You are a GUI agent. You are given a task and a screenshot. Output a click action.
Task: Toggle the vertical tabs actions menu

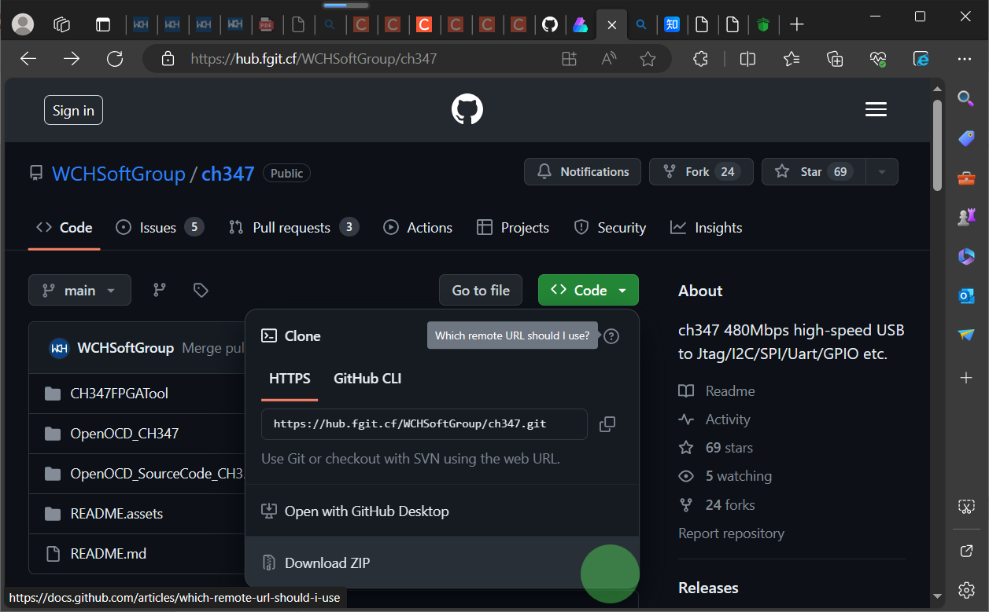pos(103,24)
